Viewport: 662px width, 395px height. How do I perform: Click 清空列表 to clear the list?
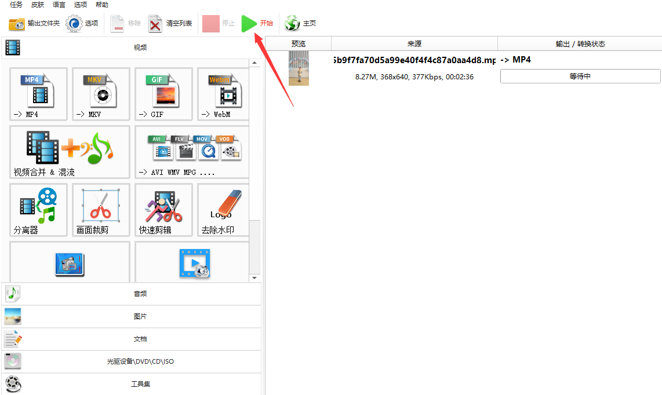170,24
